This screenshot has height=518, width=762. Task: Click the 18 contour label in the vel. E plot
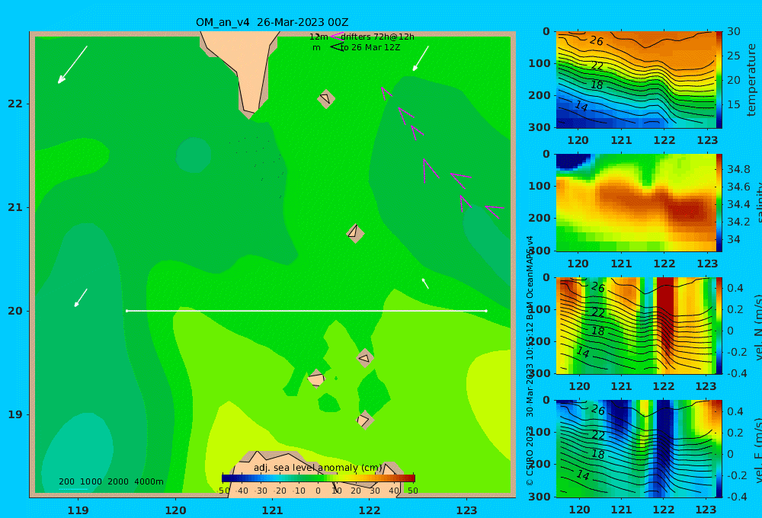point(598,454)
